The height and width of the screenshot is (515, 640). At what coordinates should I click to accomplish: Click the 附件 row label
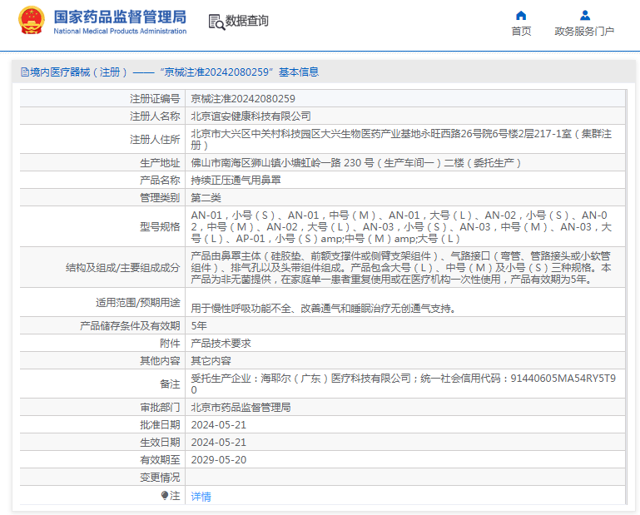[x=170, y=344]
